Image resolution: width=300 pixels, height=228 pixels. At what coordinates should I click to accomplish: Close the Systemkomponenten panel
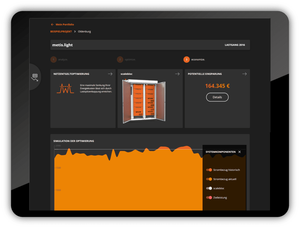[x=240, y=152]
